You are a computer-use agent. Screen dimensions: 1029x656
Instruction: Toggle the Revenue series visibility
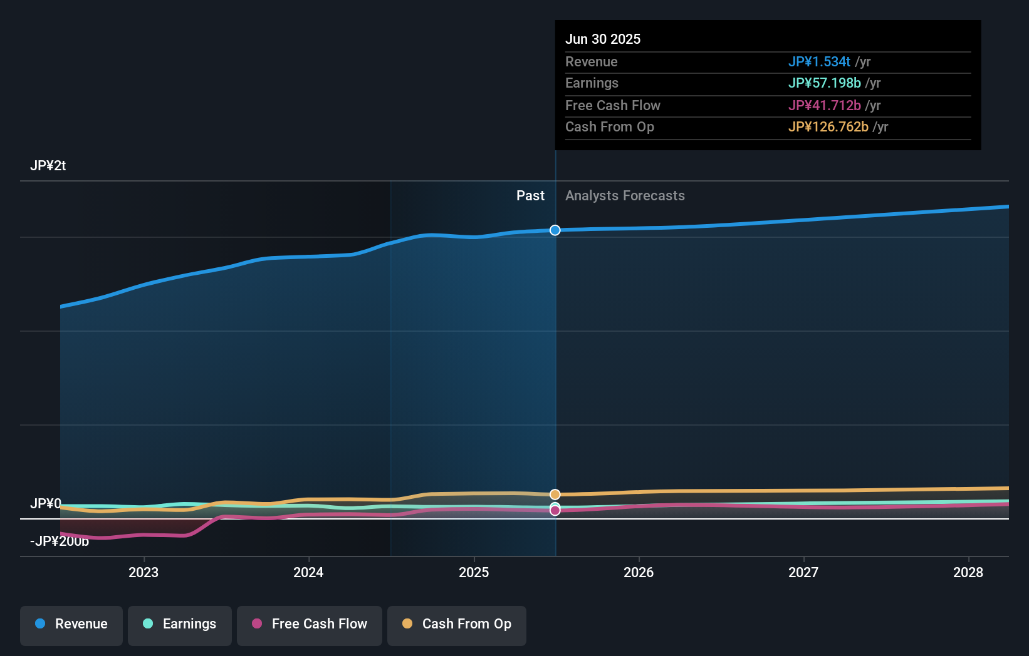(x=71, y=625)
